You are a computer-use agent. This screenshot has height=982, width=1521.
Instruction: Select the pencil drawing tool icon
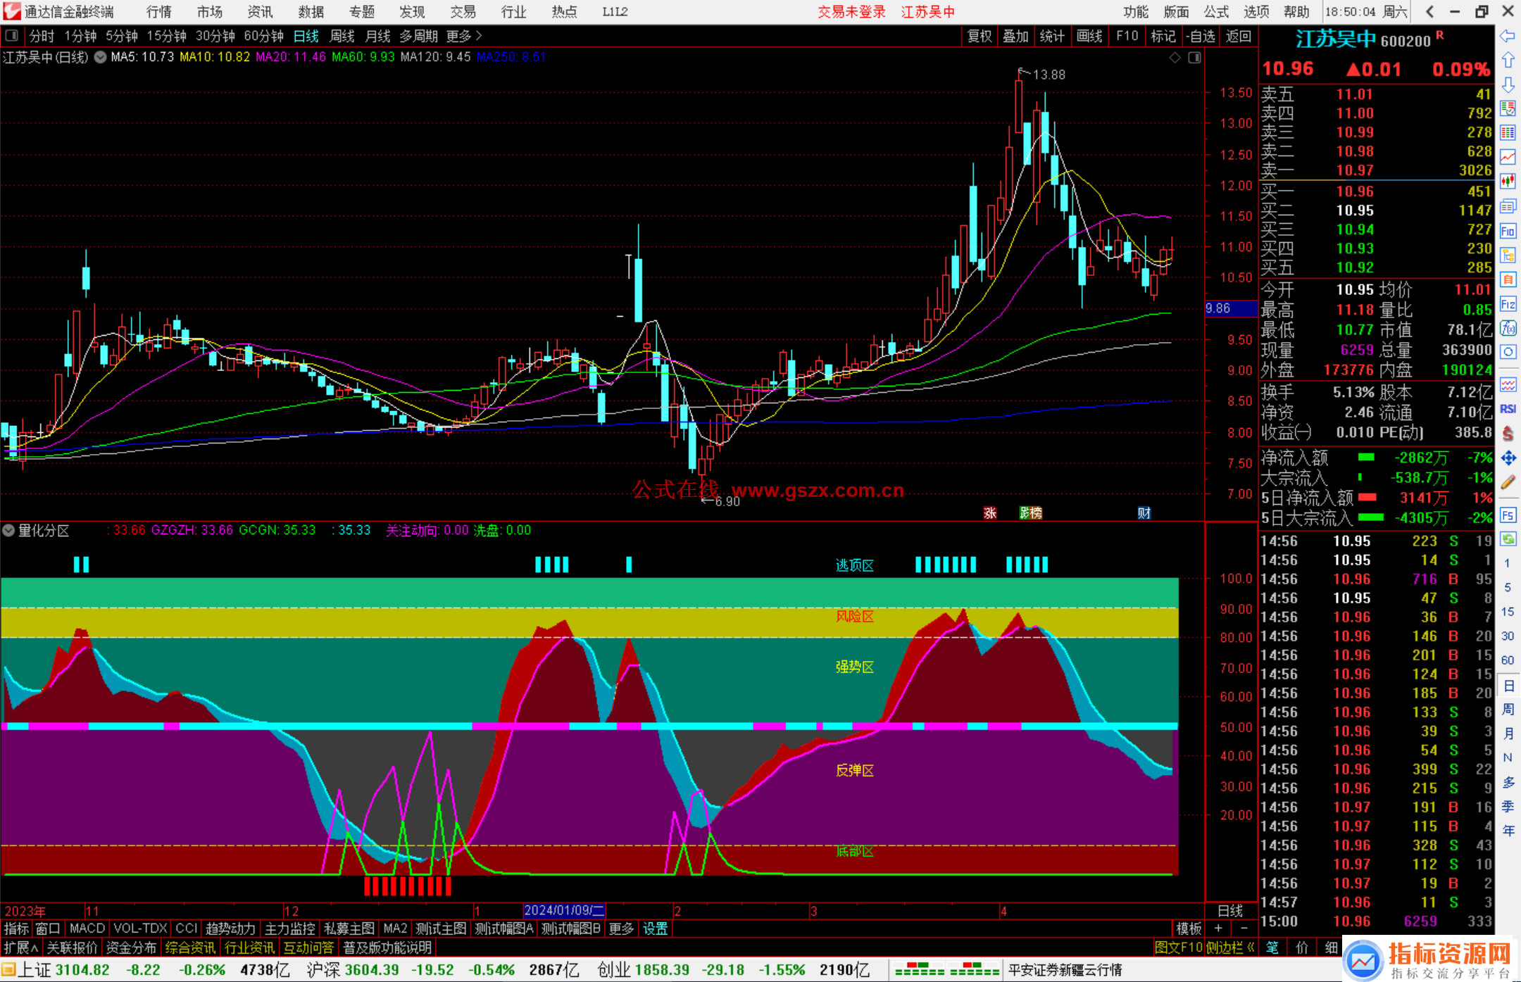point(1508,482)
